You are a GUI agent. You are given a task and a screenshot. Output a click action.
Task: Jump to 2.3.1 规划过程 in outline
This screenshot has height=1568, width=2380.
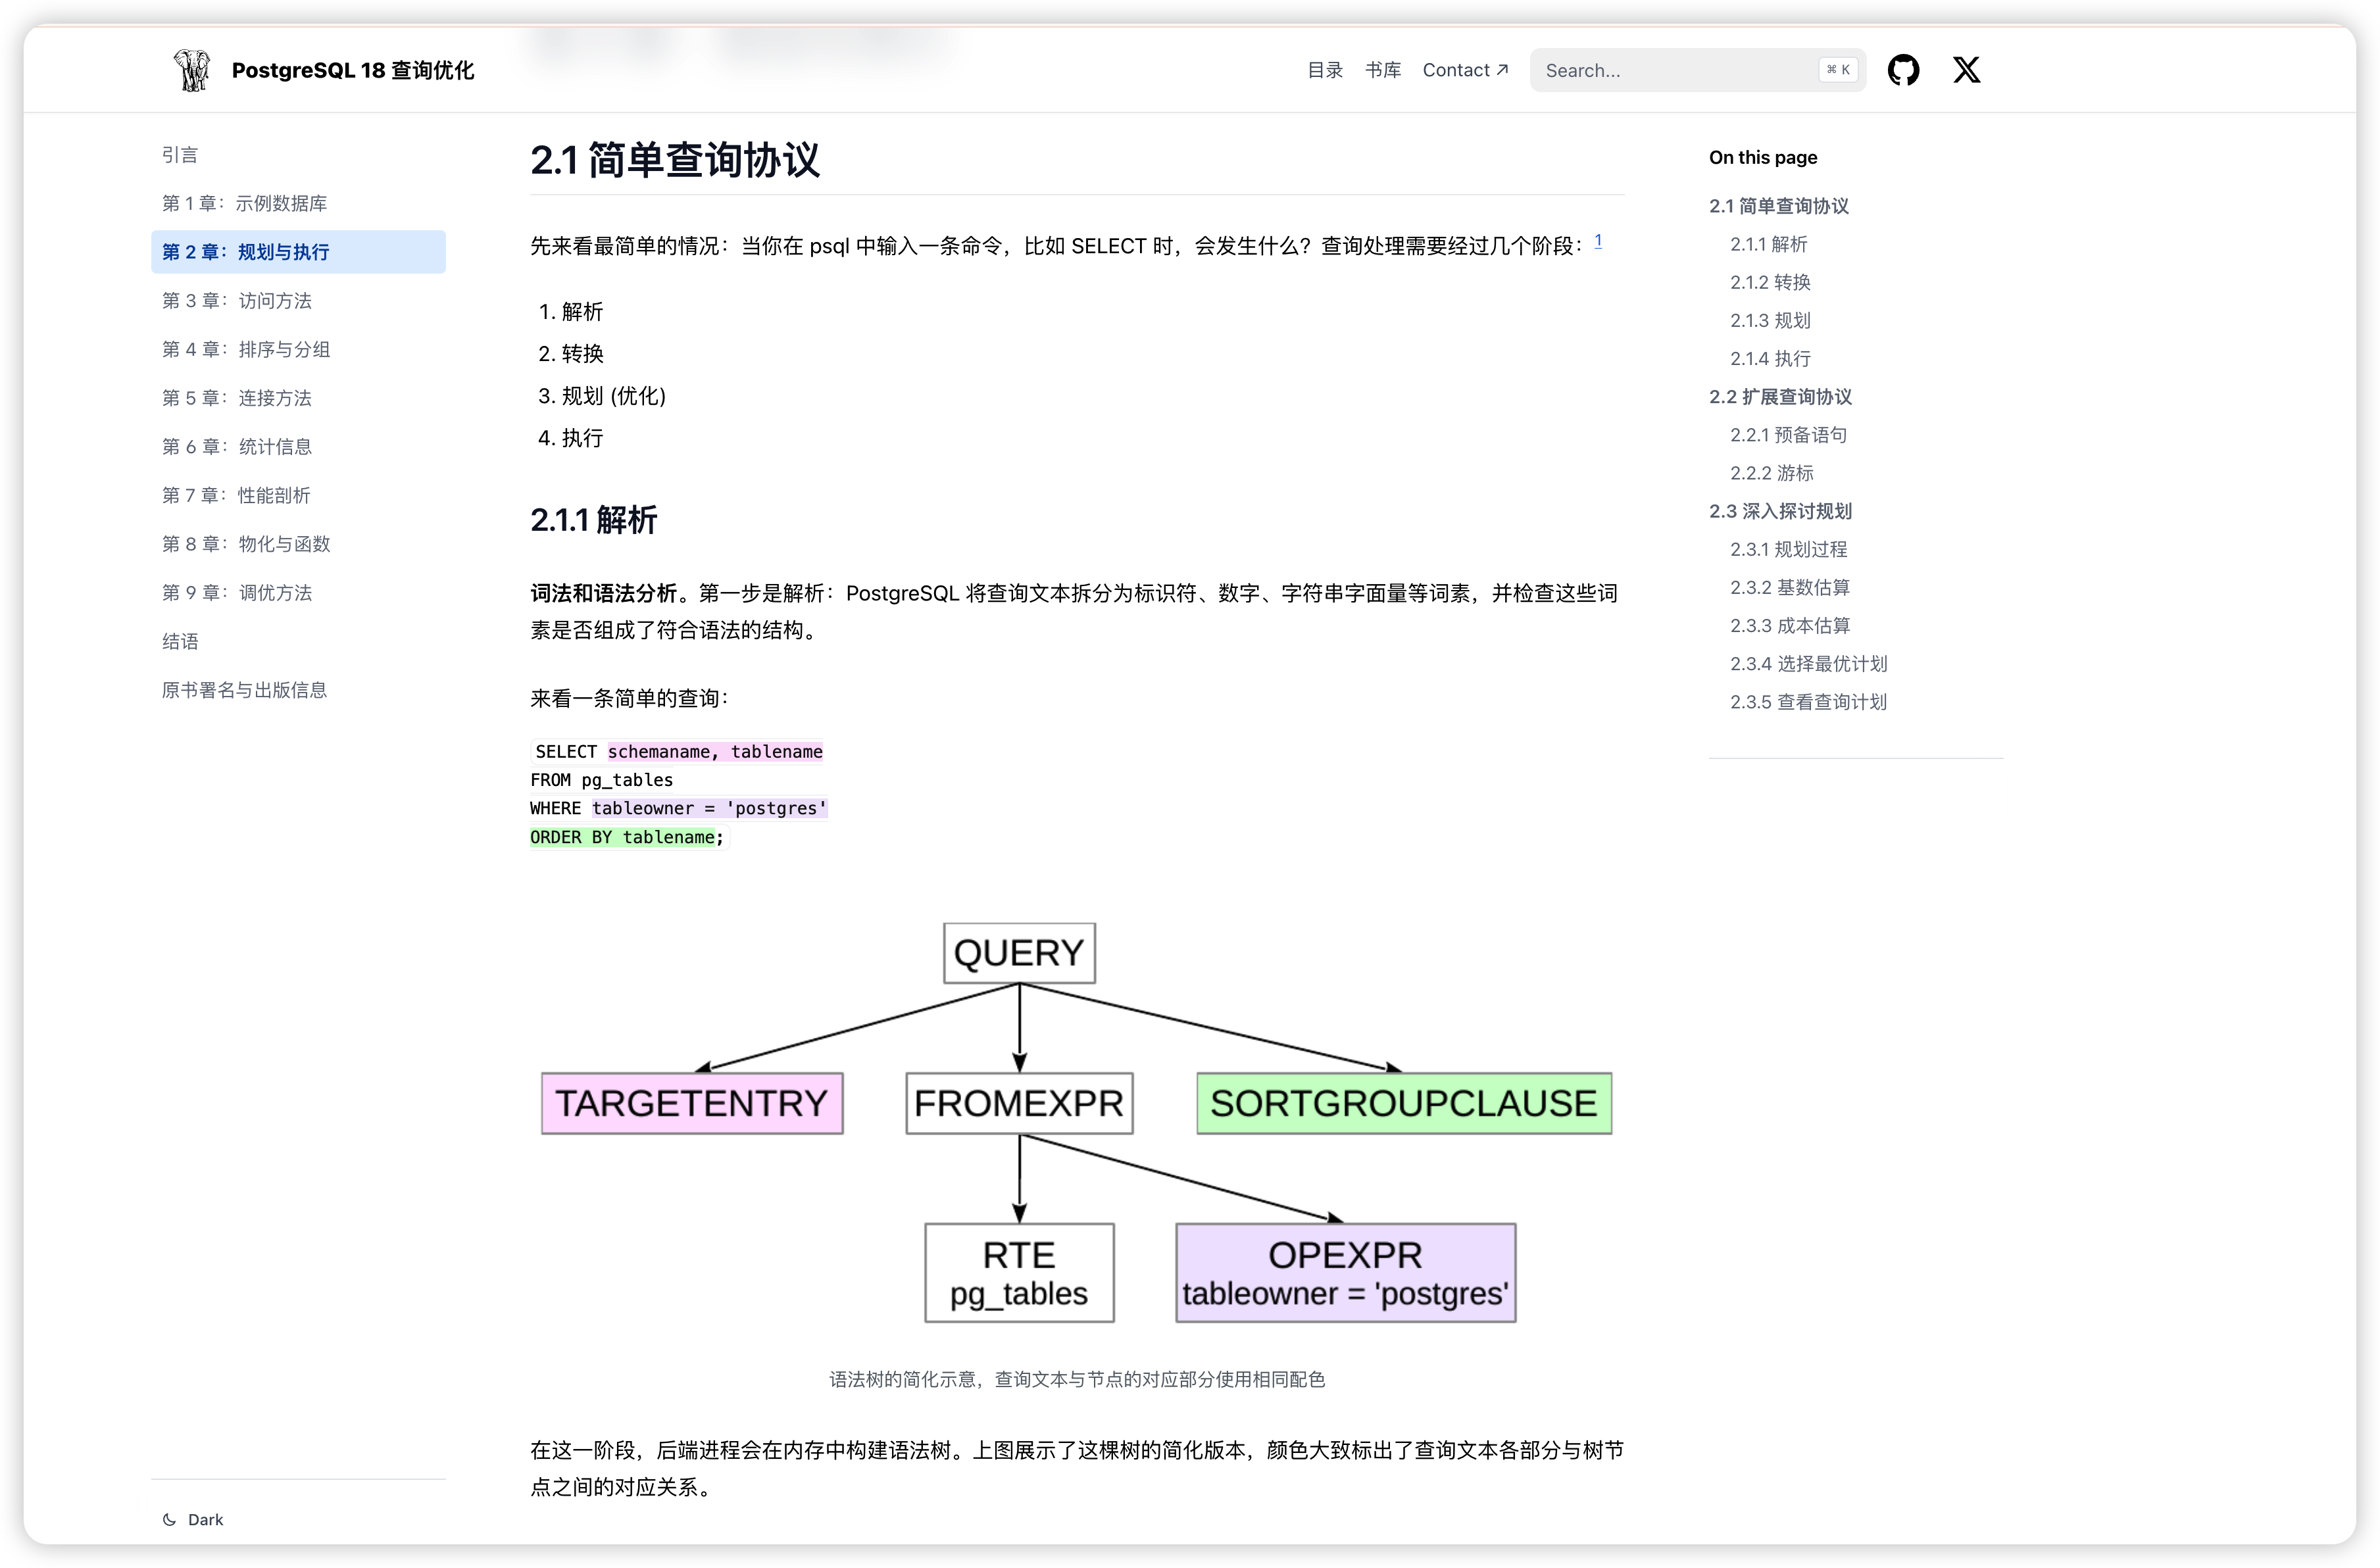(x=1788, y=549)
